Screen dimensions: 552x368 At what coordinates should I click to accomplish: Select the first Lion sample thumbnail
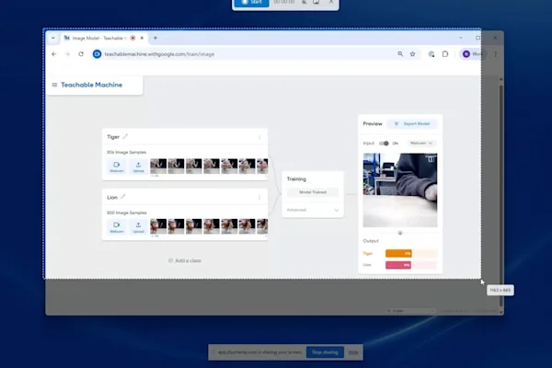pos(158,226)
